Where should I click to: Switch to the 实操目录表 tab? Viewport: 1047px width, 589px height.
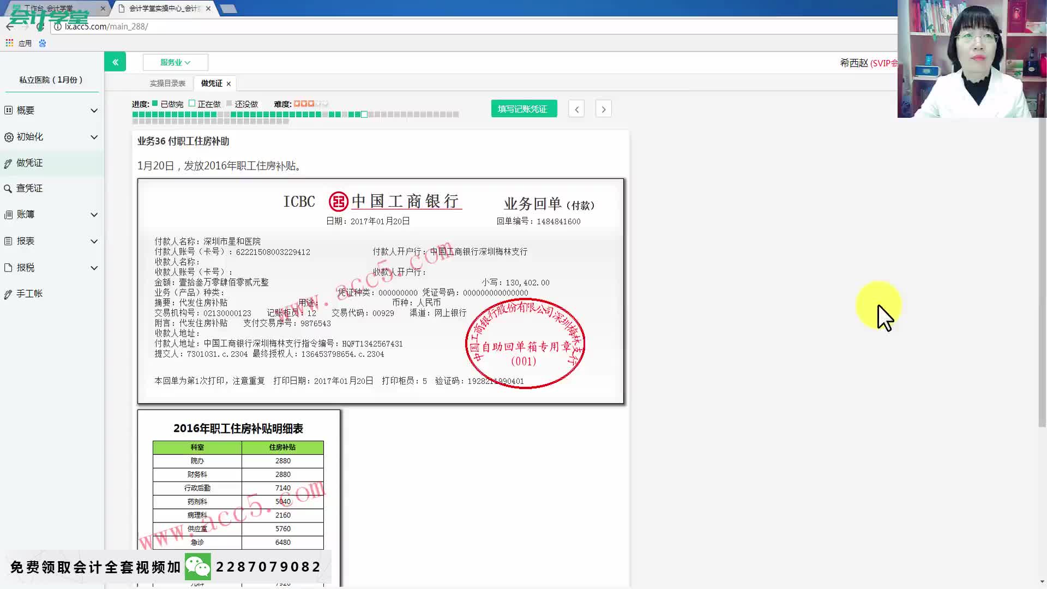[169, 83]
